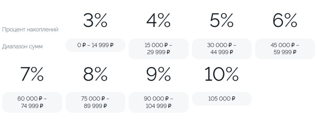317x124 pixels.
Task: Click the 5% percentage heading
Action: coord(222,21)
